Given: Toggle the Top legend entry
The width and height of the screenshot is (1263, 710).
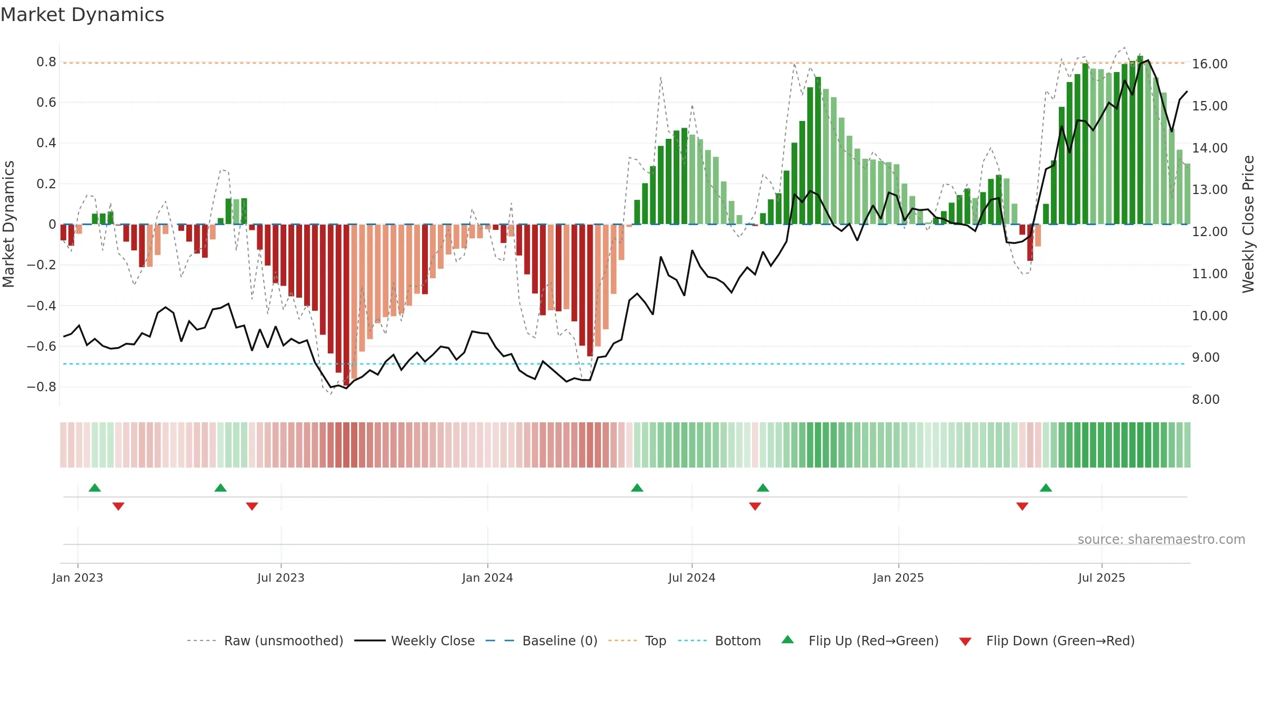Looking at the screenshot, I should coord(637,641).
